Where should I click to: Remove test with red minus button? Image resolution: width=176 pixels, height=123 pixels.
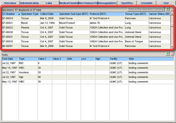point(172,54)
